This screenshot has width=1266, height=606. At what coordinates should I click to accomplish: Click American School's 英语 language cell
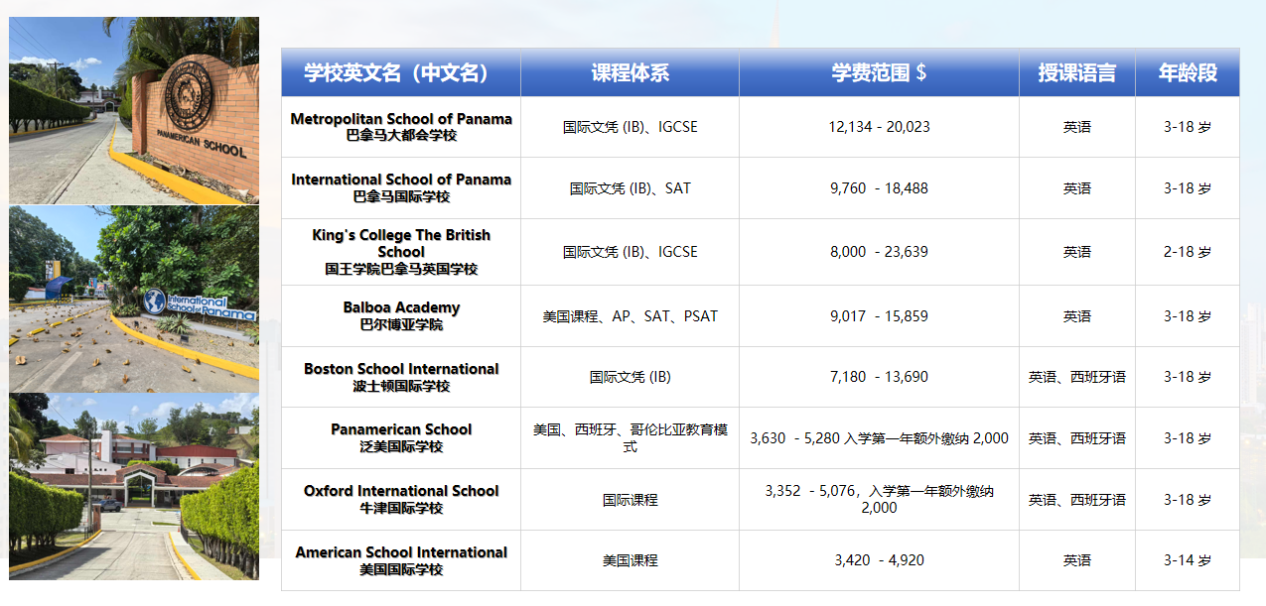pos(1077,560)
